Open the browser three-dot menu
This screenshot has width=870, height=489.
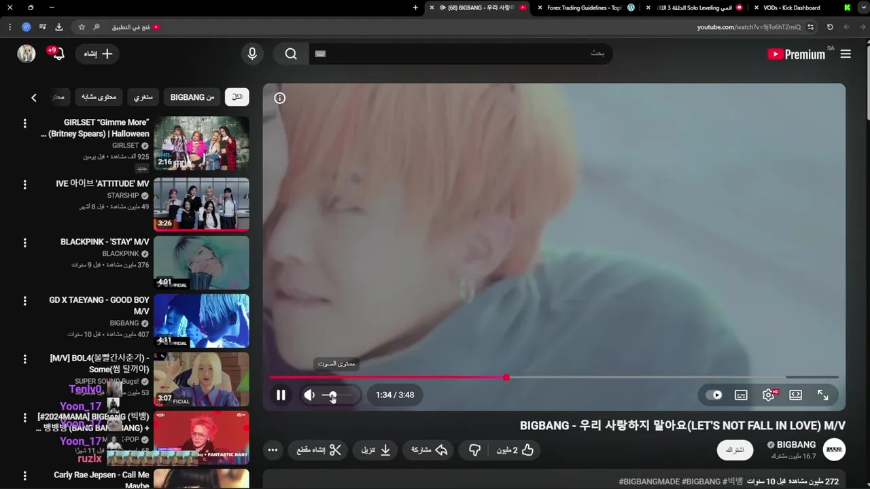(10, 27)
